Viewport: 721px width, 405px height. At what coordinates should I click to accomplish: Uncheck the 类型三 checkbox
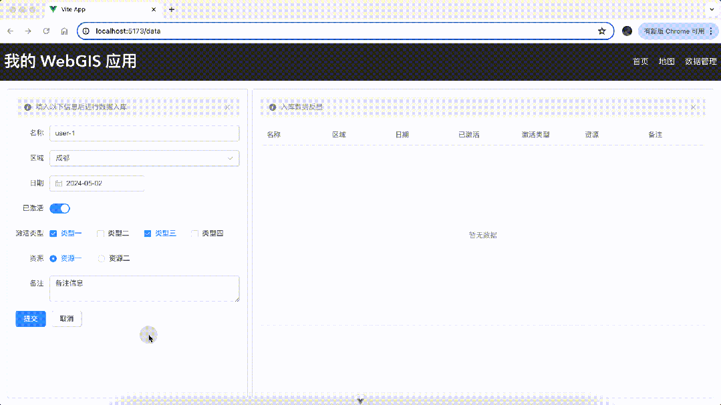click(148, 234)
